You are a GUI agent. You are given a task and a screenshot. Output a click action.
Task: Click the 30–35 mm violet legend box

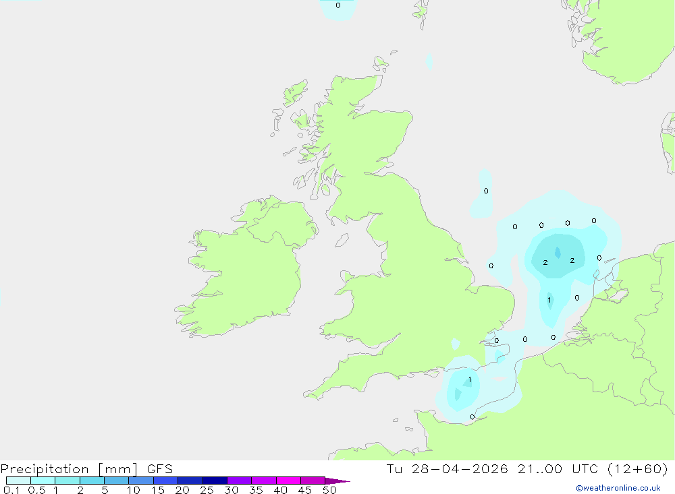(240, 481)
